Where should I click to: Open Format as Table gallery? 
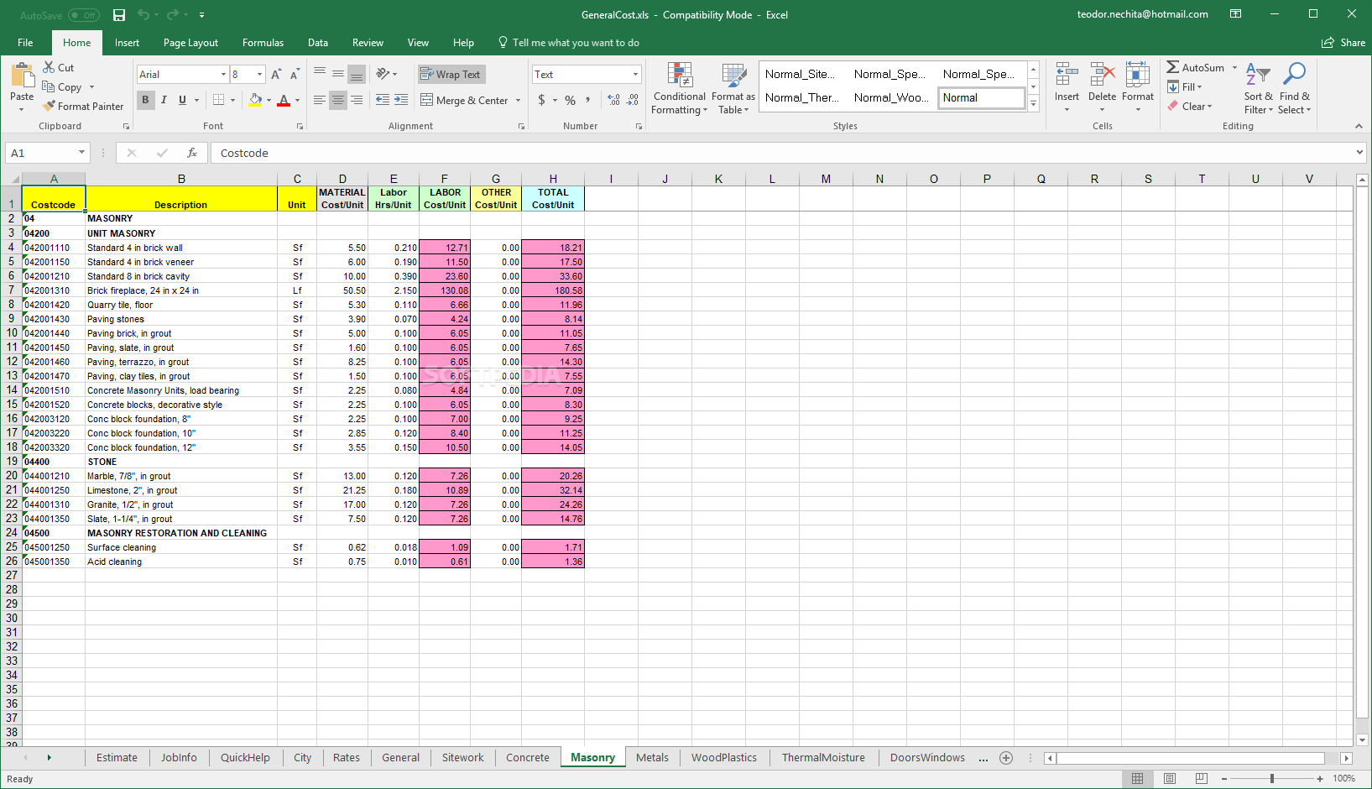(733, 88)
